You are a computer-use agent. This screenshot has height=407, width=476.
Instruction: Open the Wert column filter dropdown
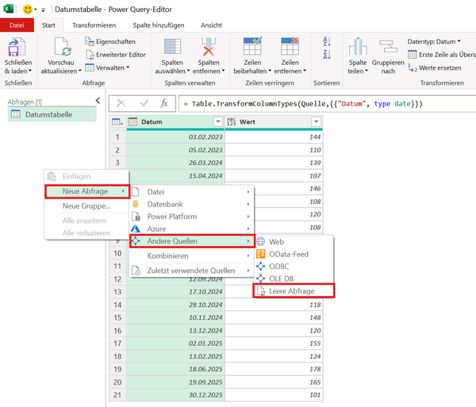[x=316, y=121]
